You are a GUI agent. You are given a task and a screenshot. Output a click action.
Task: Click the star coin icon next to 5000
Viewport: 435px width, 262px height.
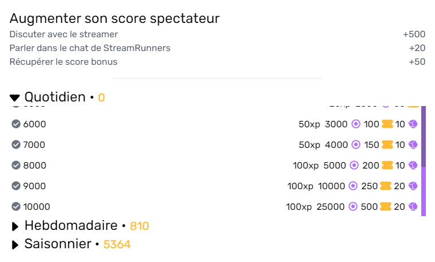(354, 165)
